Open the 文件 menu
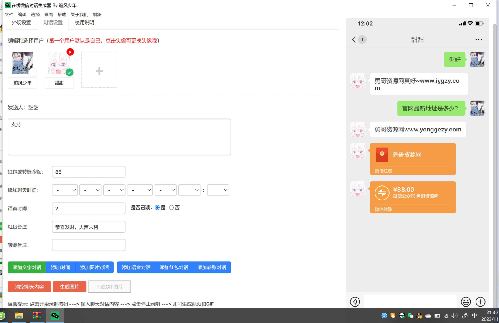This screenshot has width=499, height=323. [9, 15]
